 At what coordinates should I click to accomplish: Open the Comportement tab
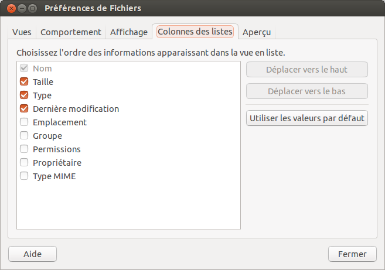(71, 32)
